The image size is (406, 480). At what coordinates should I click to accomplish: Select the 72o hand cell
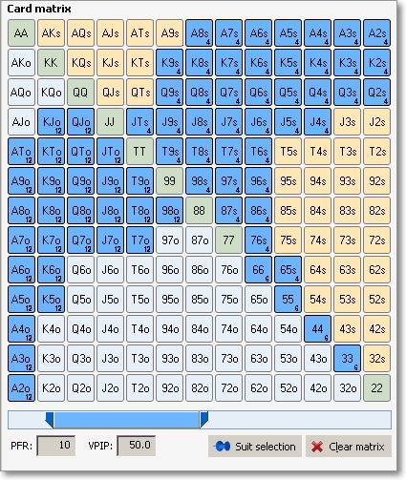pyautogui.click(x=228, y=388)
